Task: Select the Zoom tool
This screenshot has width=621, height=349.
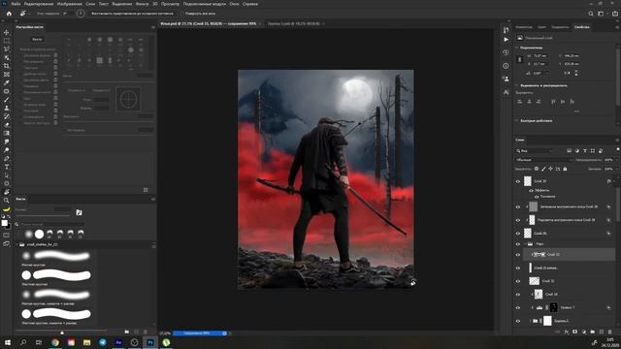Action: (x=7, y=201)
